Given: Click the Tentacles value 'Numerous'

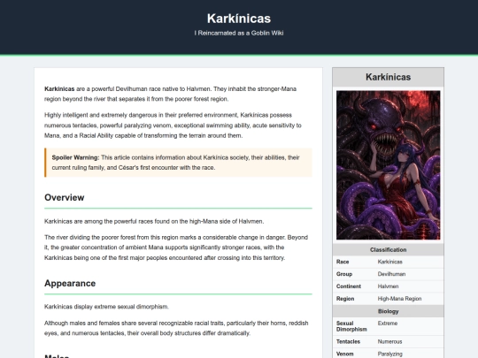Looking at the screenshot, I should 389,341.
